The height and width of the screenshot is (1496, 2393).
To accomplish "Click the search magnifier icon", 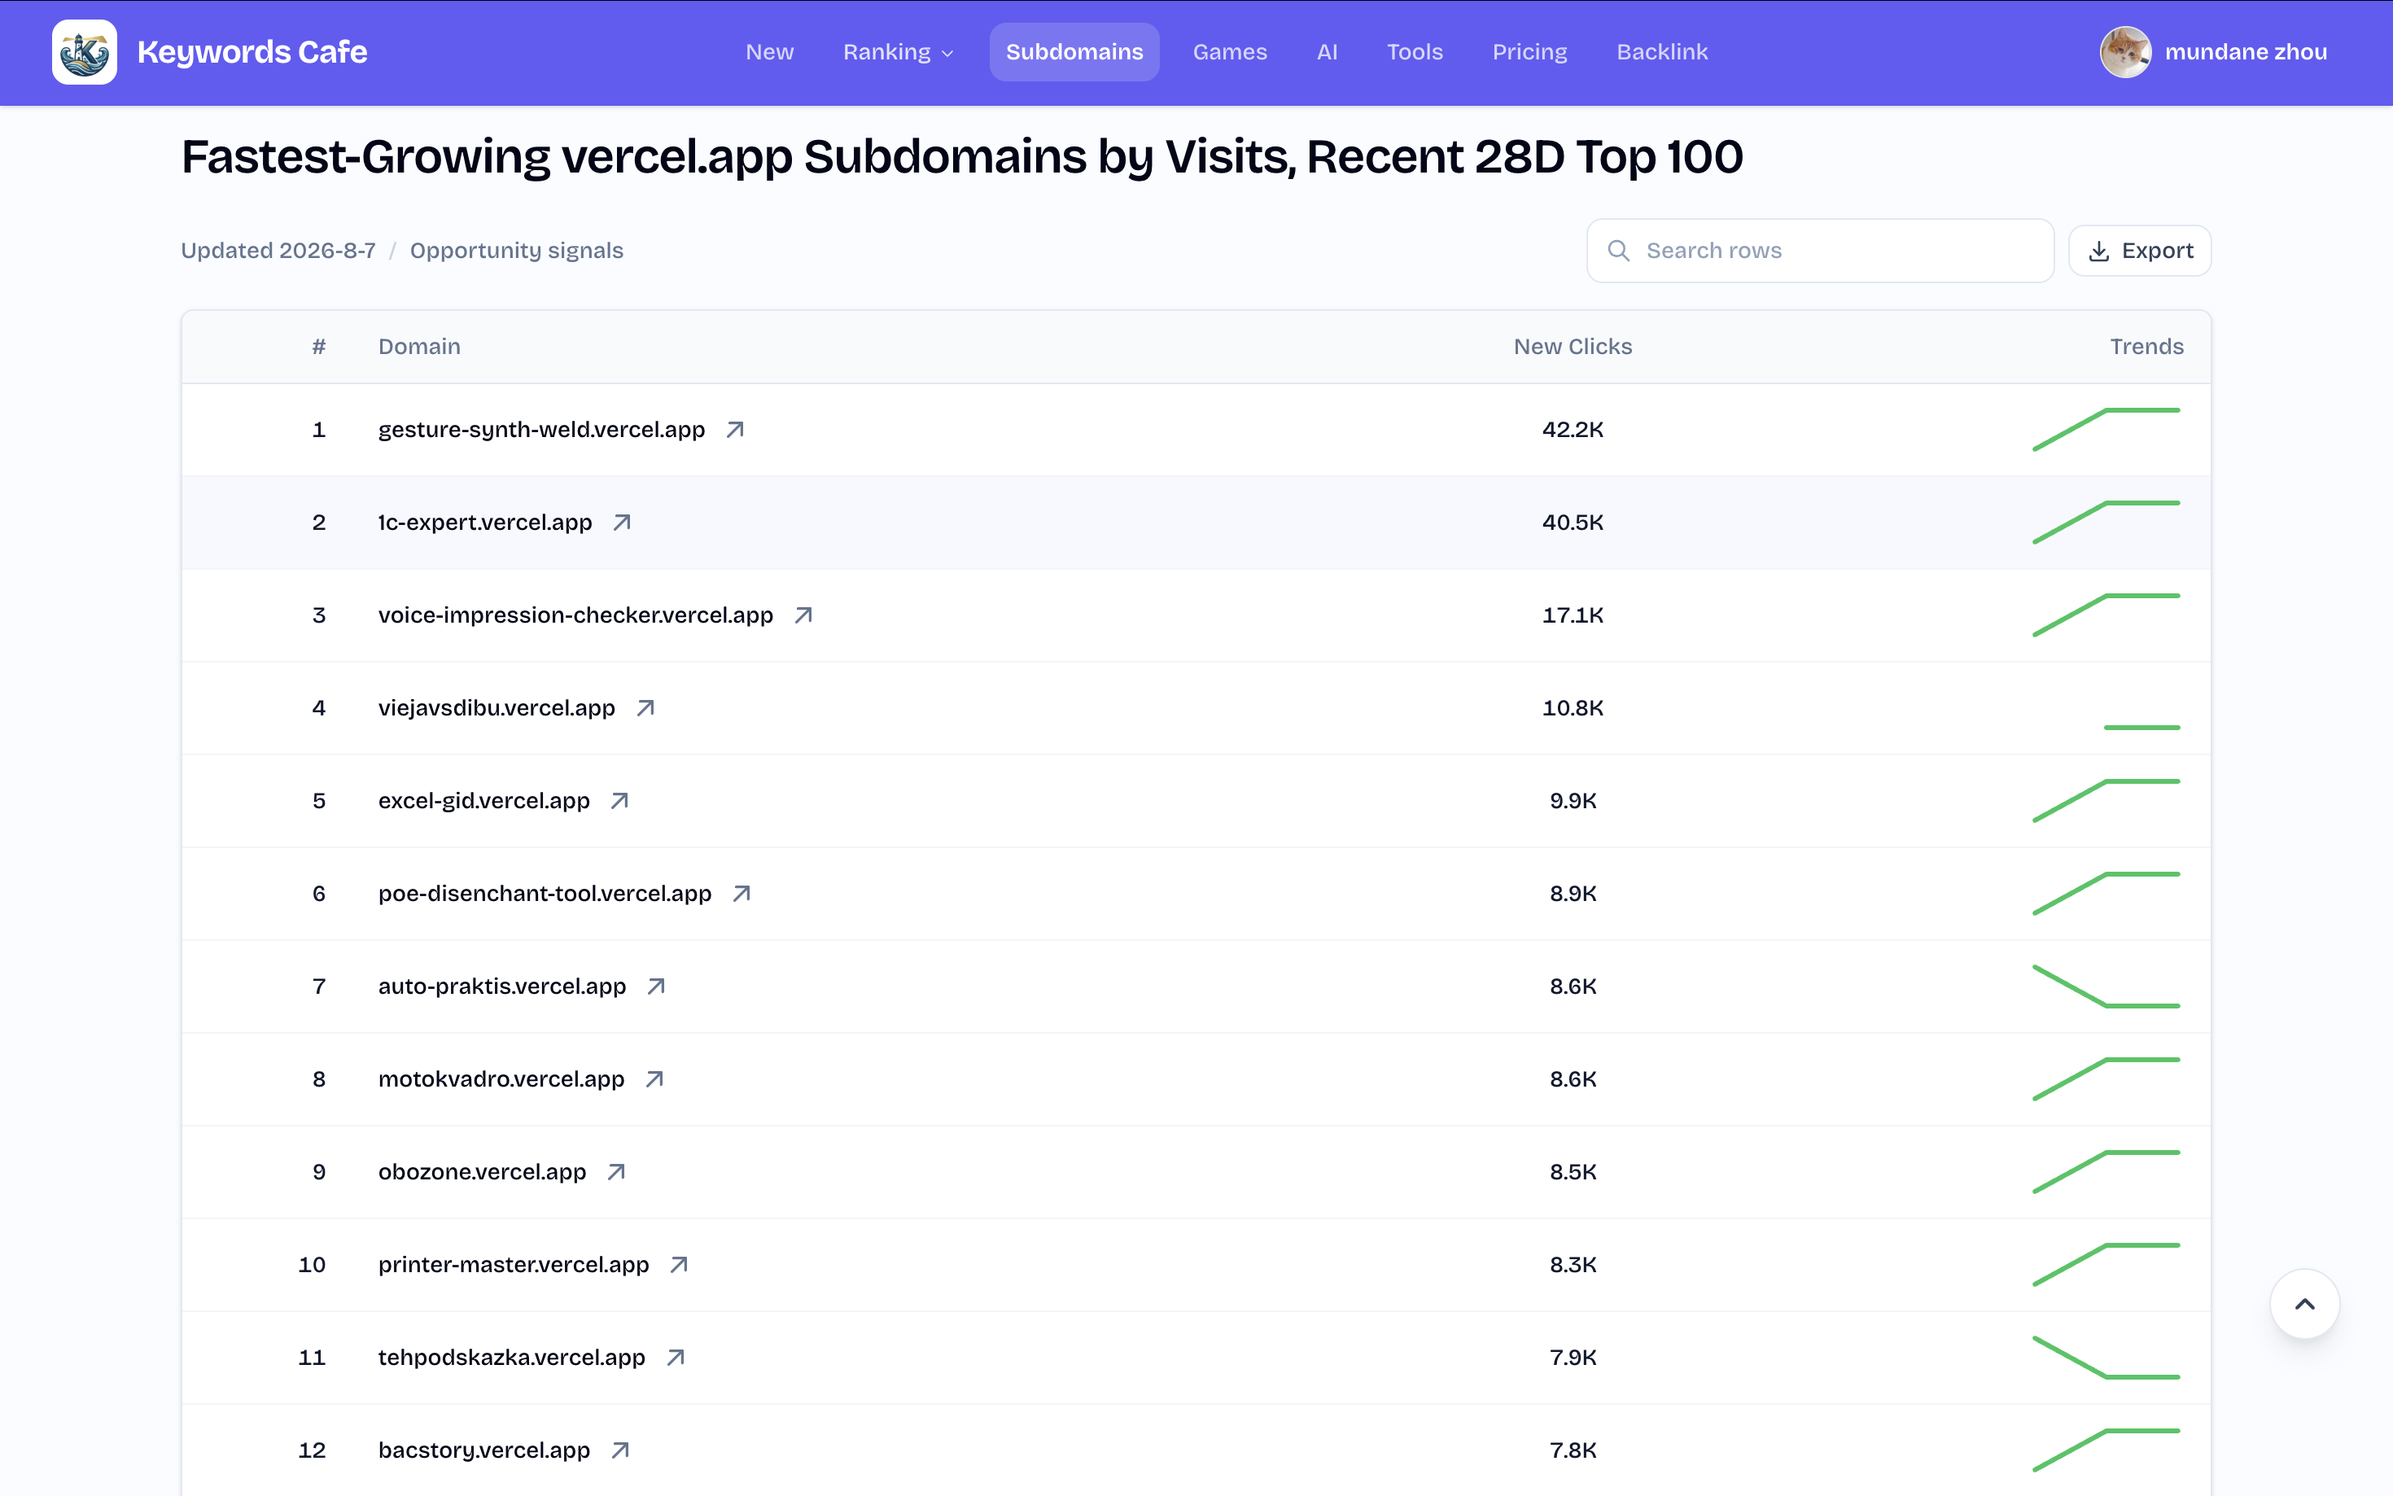I will point(1618,252).
